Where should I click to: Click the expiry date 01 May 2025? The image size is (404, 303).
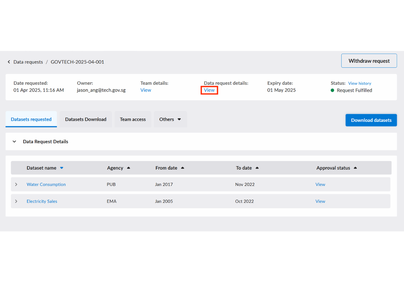click(x=281, y=90)
